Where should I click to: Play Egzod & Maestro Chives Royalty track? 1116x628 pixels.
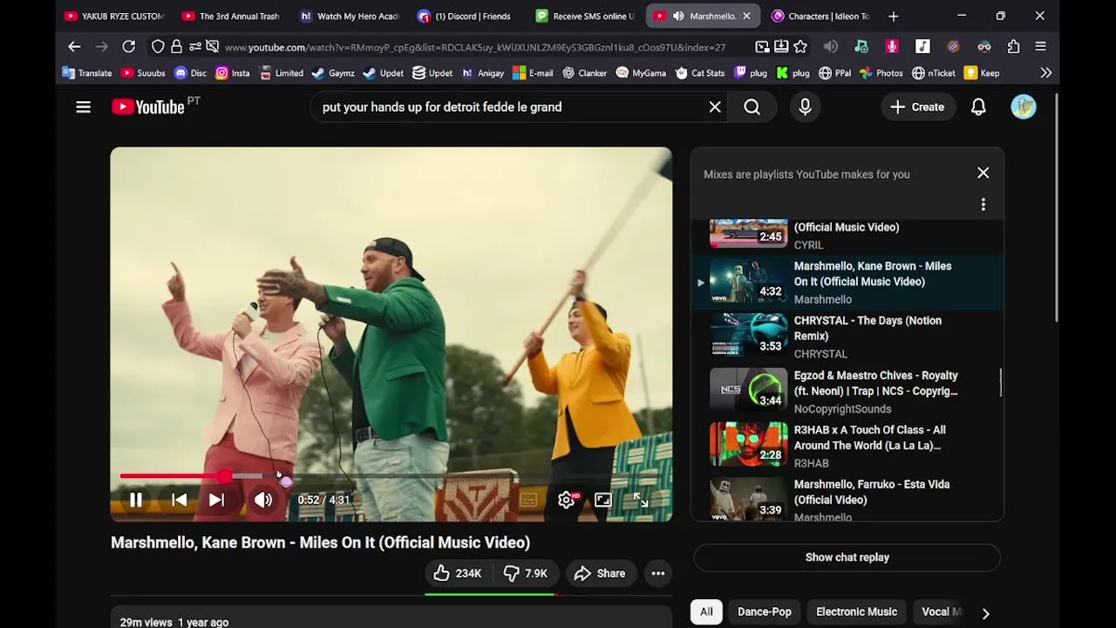click(x=846, y=392)
